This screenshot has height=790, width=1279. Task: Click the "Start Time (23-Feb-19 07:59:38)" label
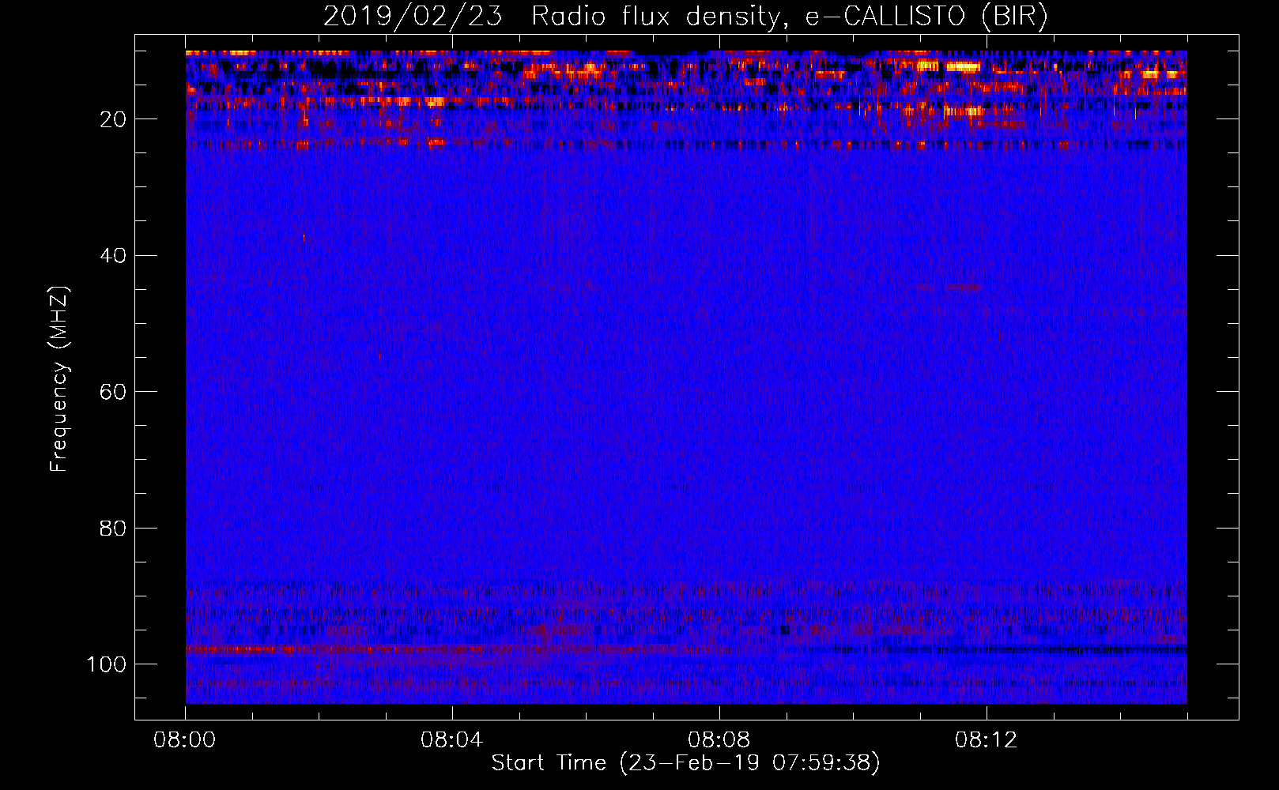pos(685,763)
